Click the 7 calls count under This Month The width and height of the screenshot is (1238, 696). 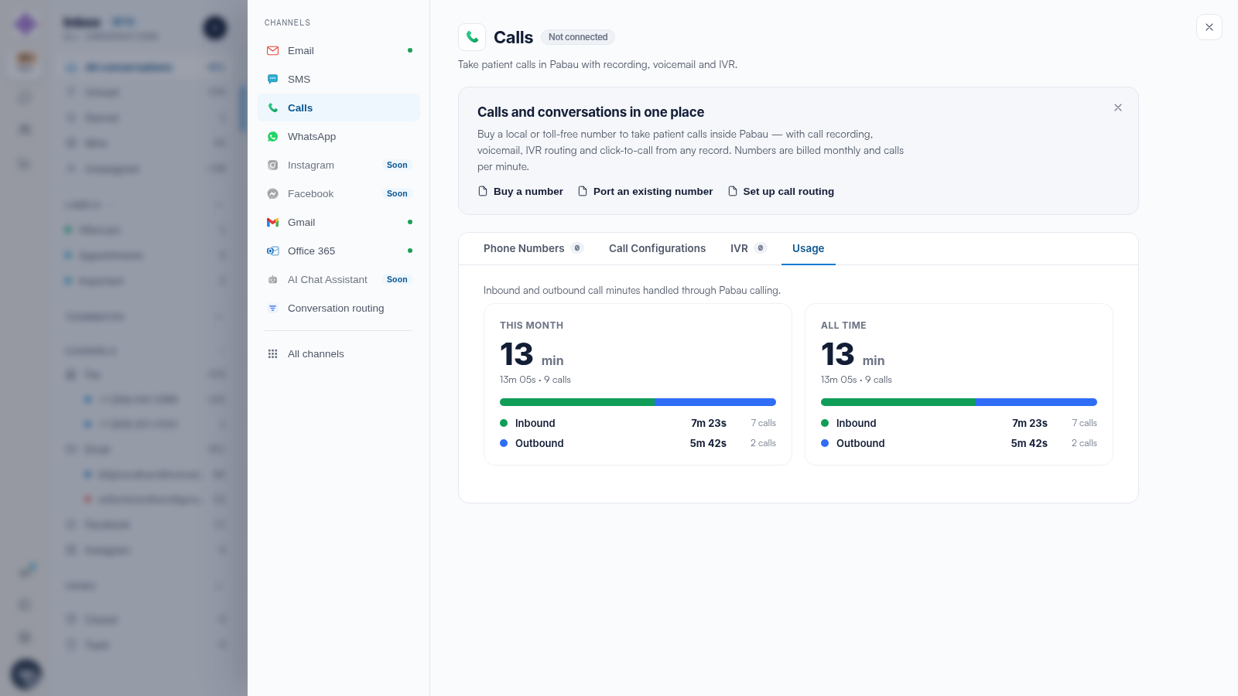pos(764,423)
